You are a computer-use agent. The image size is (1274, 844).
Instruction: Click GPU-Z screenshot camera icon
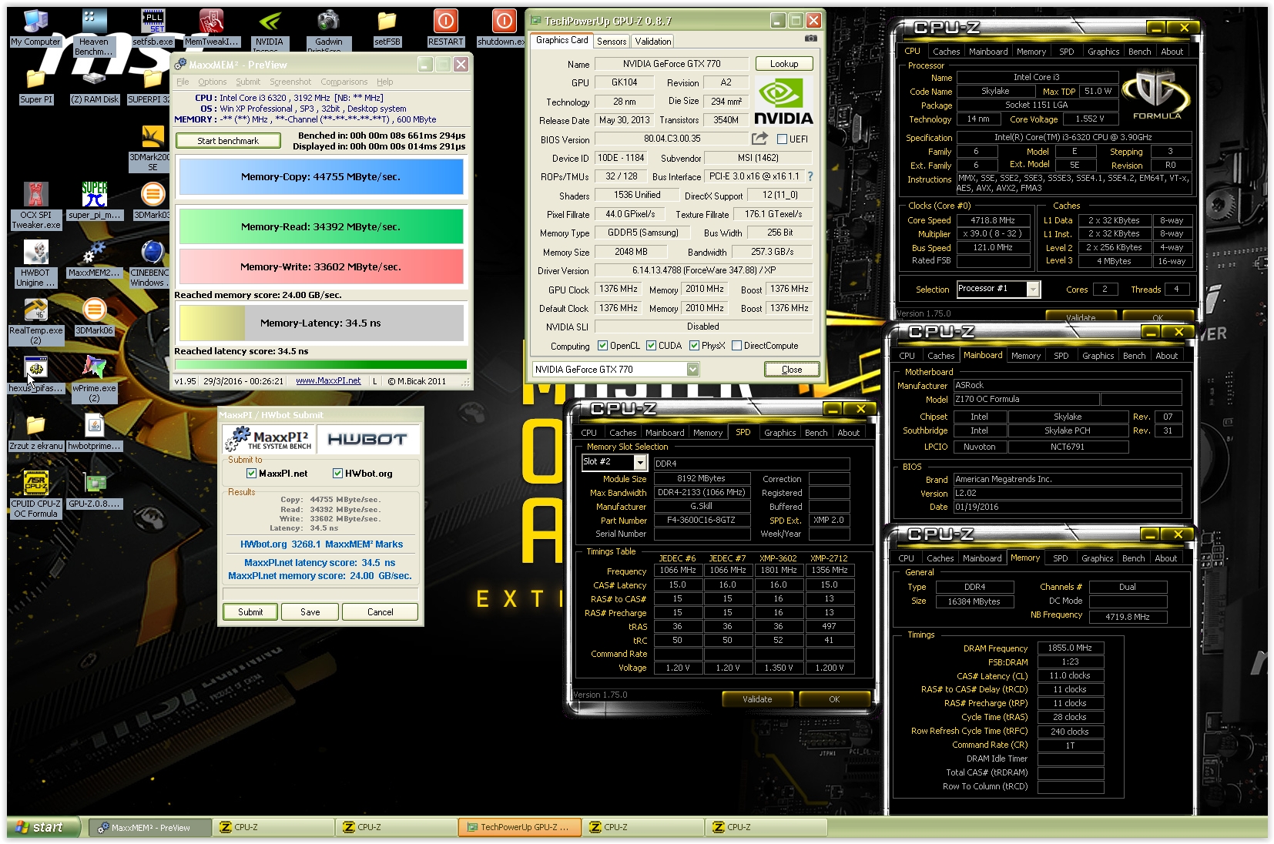click(811, 38)
